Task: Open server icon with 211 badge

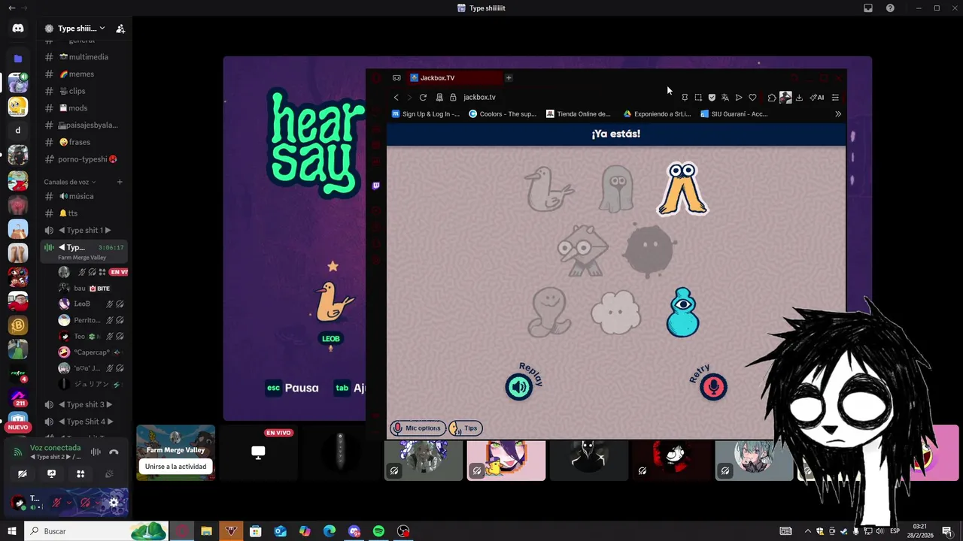Action: point(18,397)
